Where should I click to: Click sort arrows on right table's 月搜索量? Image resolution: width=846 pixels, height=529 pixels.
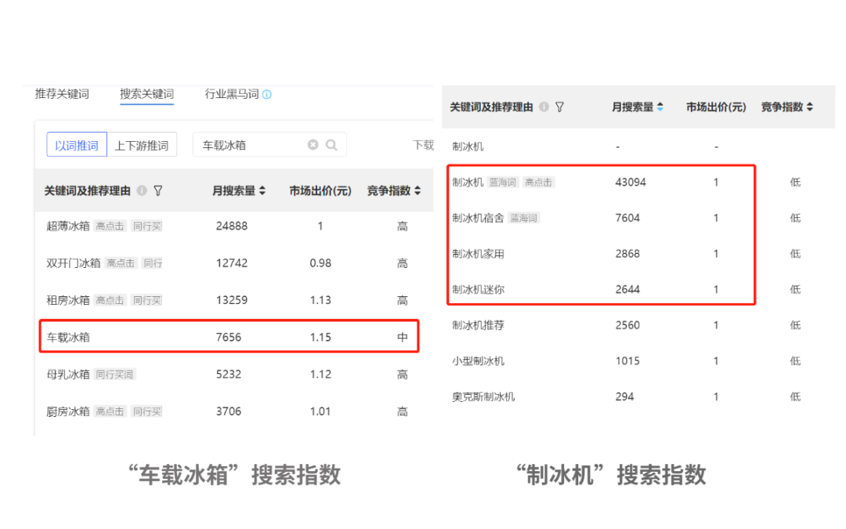(x=659, y=107)
